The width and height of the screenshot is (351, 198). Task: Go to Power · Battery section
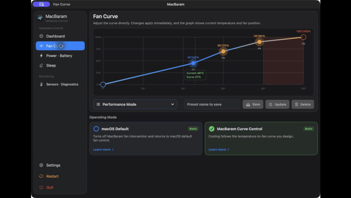point(60,56)
